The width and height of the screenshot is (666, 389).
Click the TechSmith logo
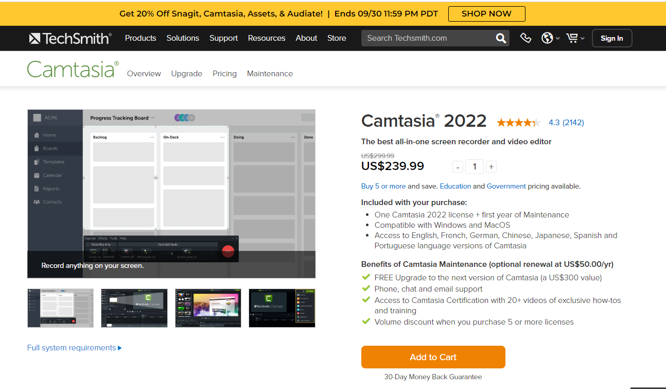tap(71, 38)
